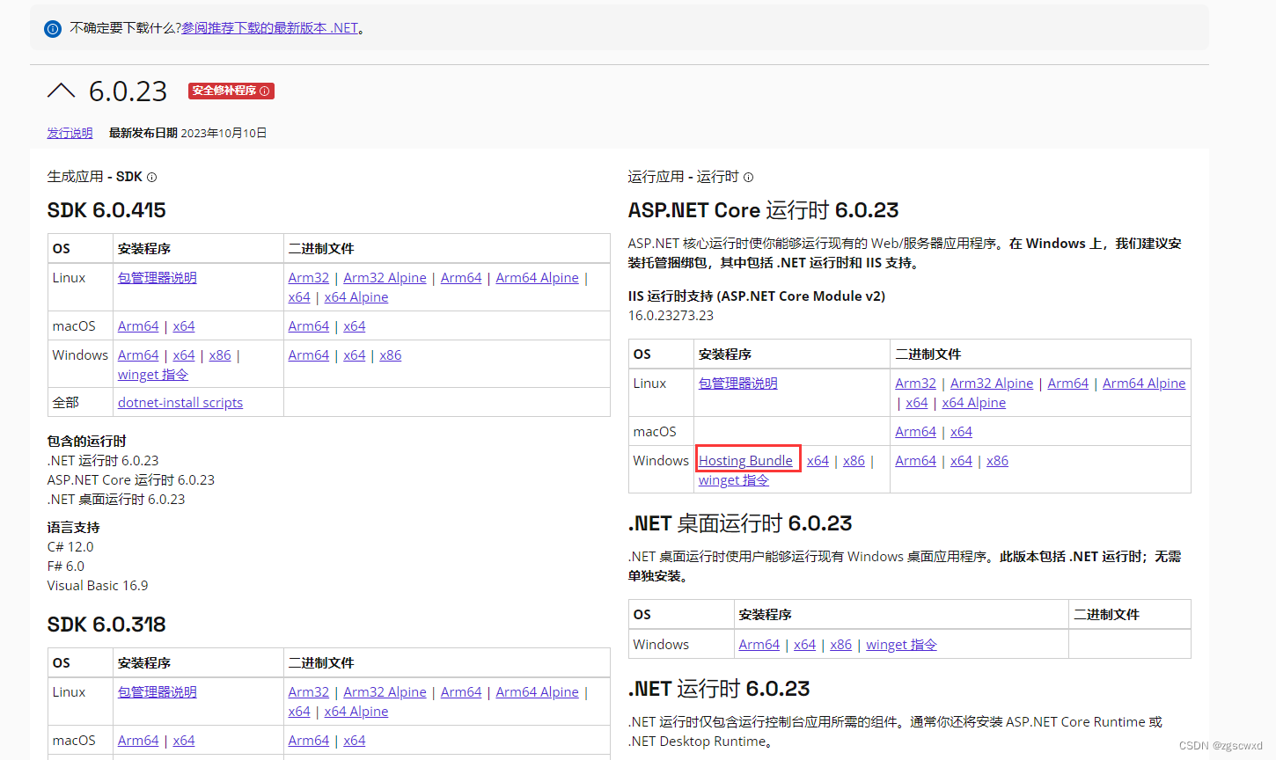The image size is (1276, 760).
Task: Download ASP.NET Core macOS x64 binary
Action: [x=962, y=431]
